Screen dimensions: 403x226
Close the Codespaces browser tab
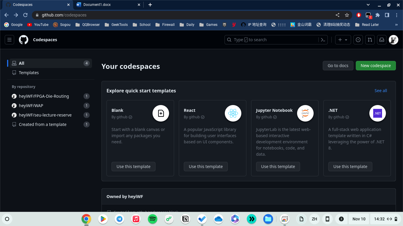[x=68, y=5]
